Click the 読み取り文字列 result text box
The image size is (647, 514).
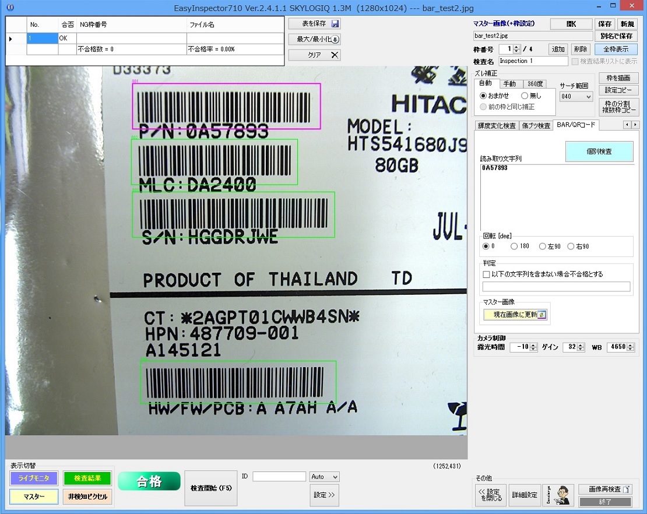click(557, 197)
